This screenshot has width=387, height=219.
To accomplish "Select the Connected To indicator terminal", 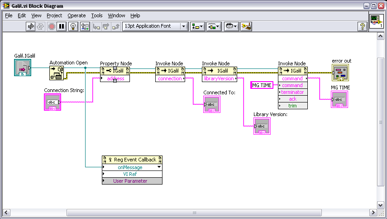I will pyautogui.click(x=212, y=104).
